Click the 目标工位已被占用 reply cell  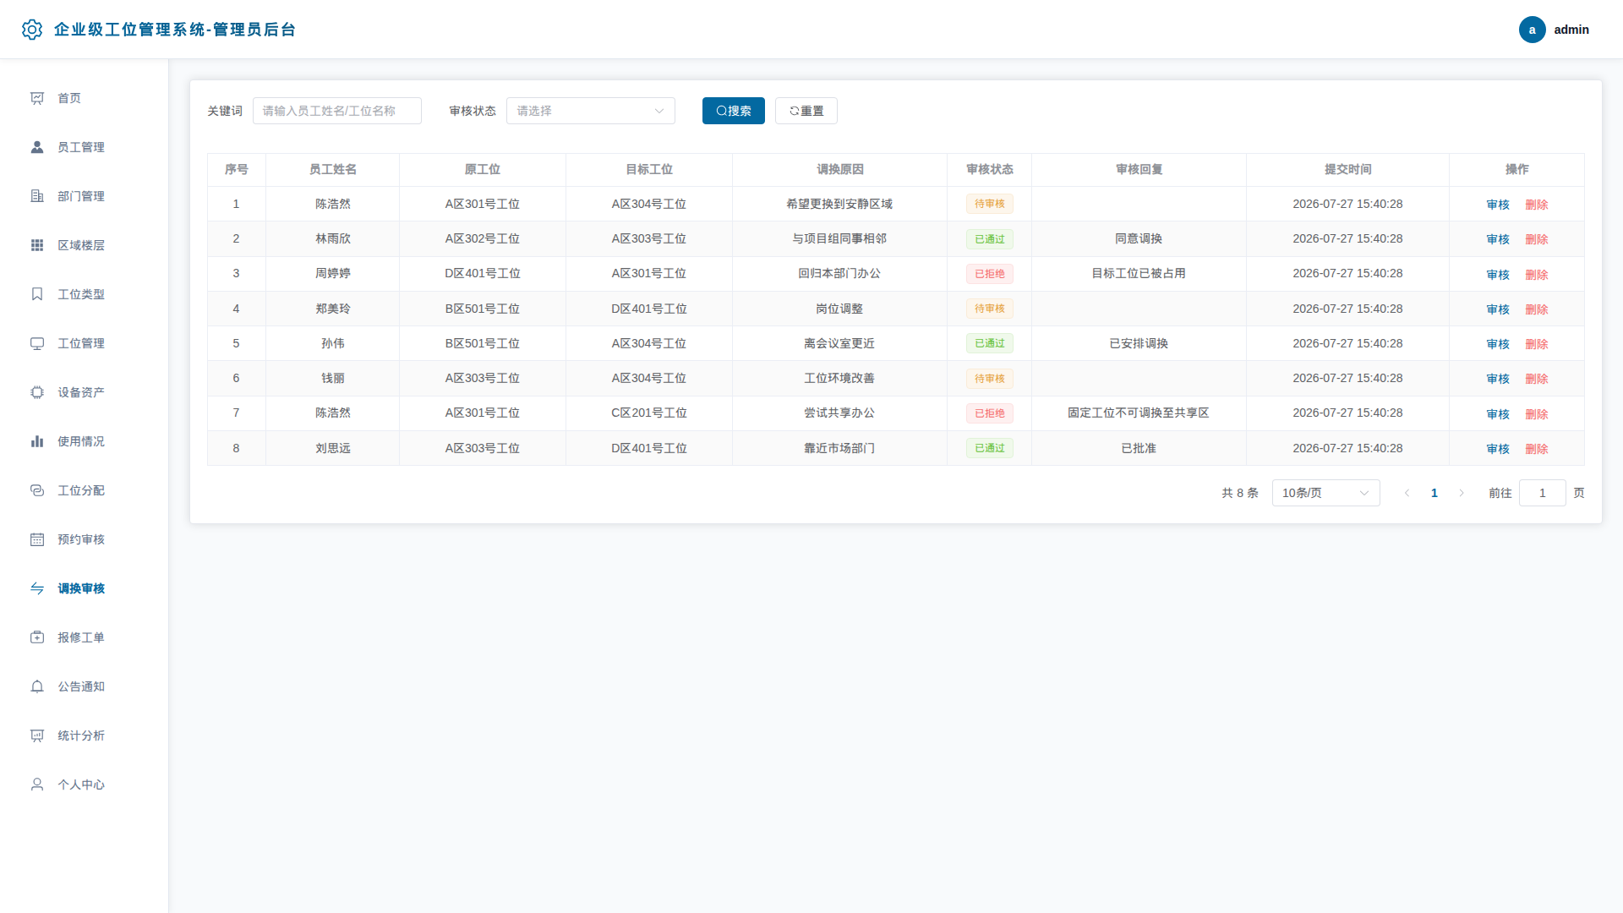(x=1138, y=273)
